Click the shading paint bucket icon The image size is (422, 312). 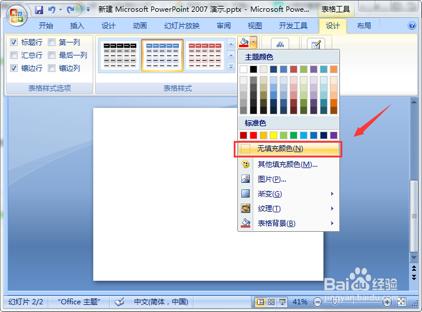244,42
